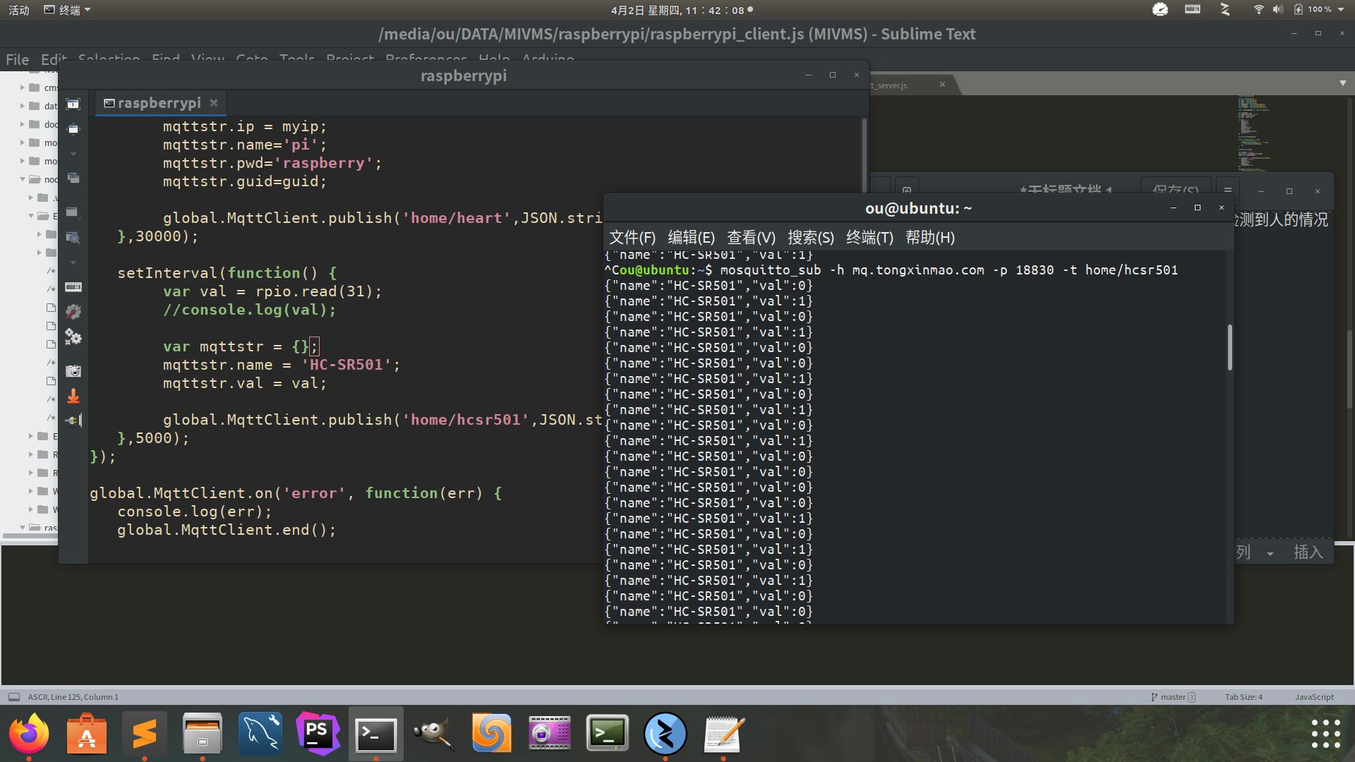Open the Remmina tools gears icon

(73, 337)
